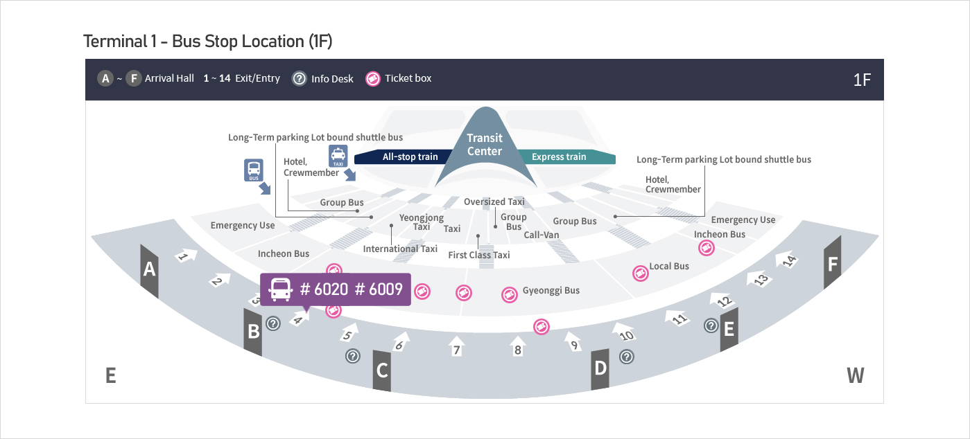Click exit arrow number 7
This screenshot has height=439, width=970.
[x=456, y=346]
